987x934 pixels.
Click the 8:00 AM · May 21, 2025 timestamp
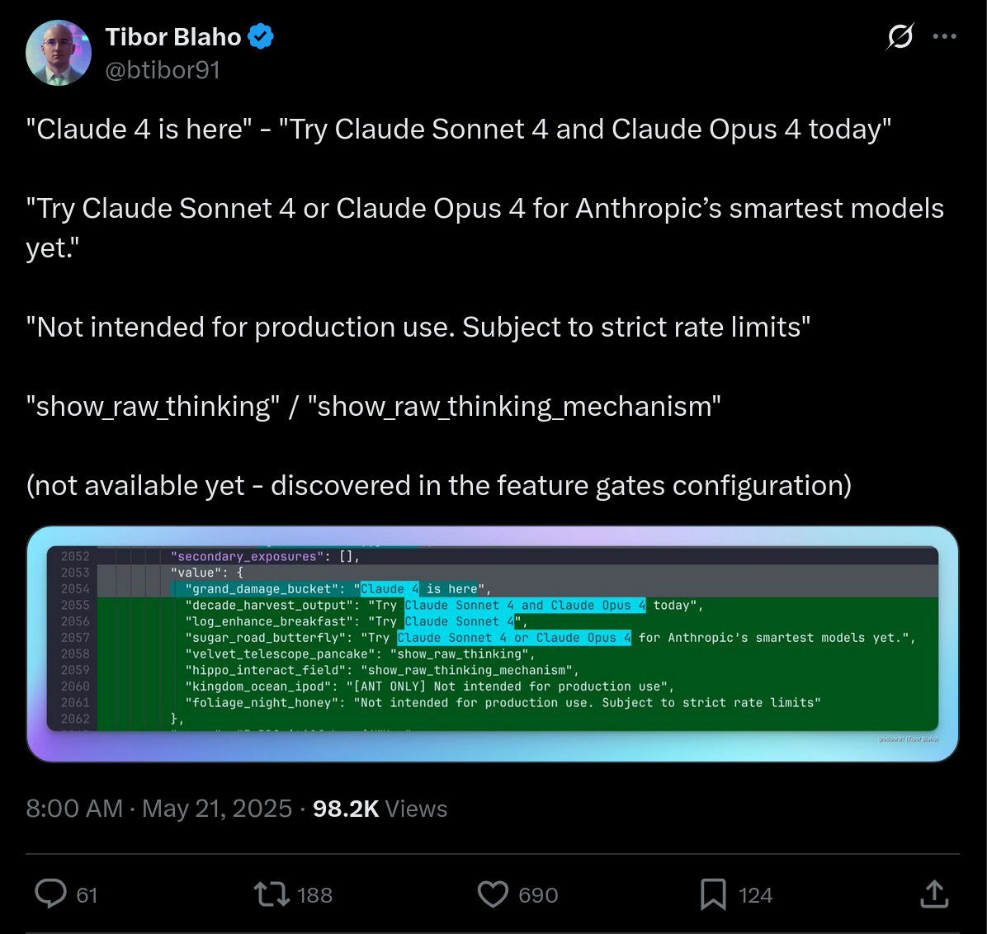(159, 808)
